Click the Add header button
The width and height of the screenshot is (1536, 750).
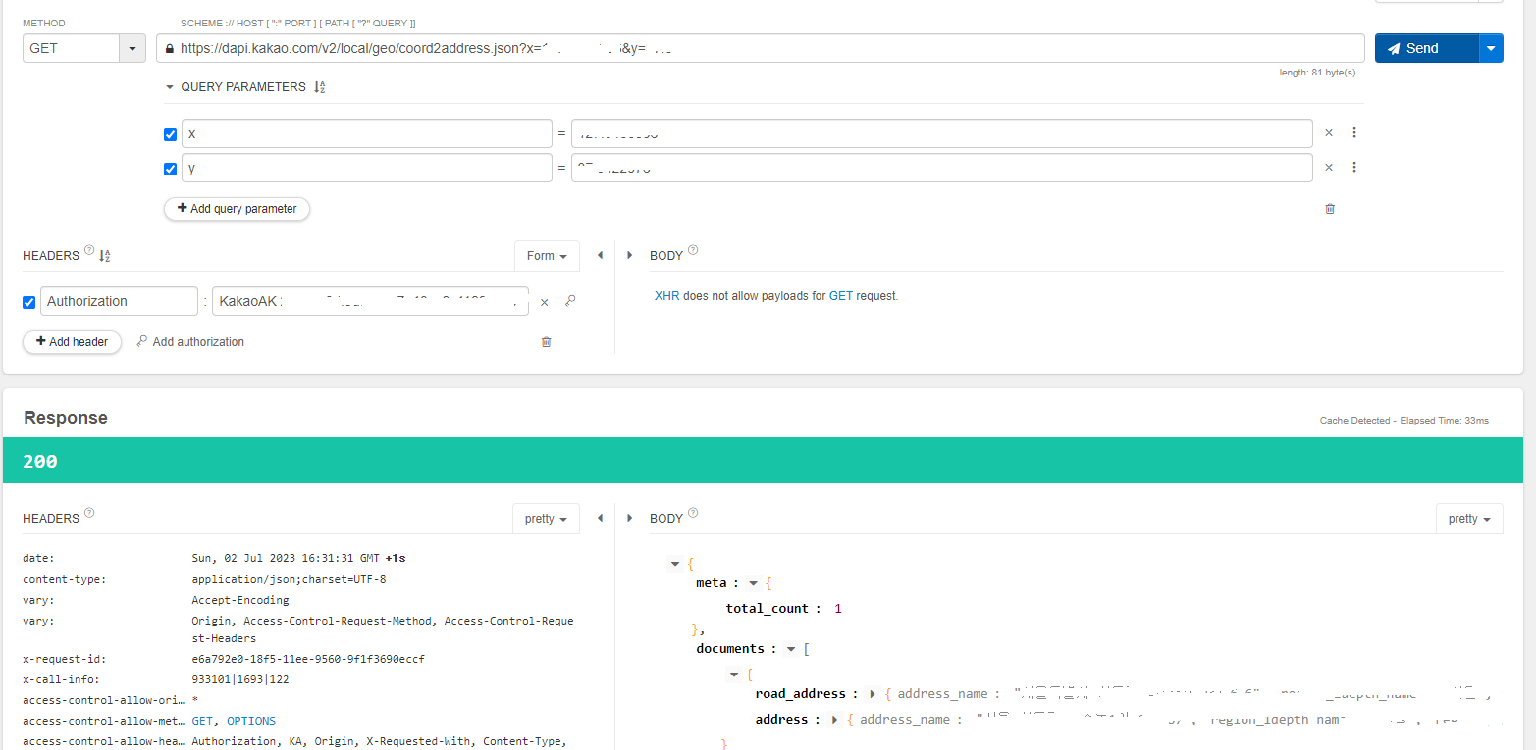(x=72, y=341)
